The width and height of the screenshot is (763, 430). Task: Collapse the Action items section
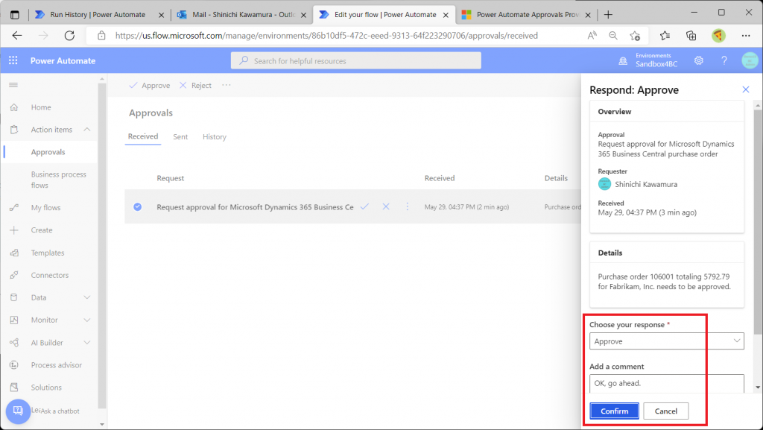(87, 130)
